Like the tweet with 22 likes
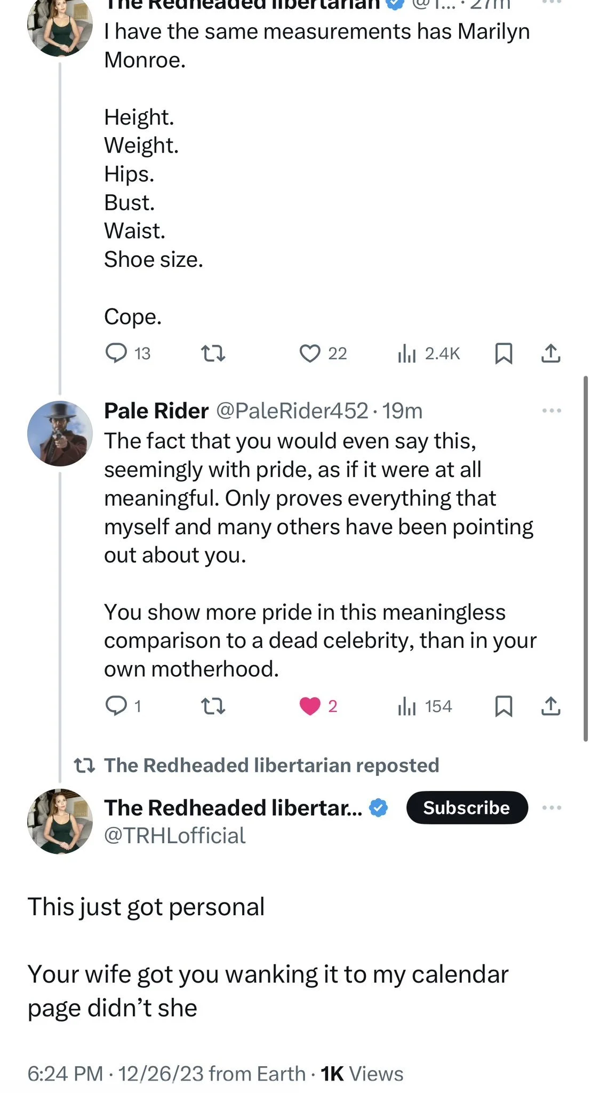Viewport: 592px width, 1093px height. click(310, 353)
